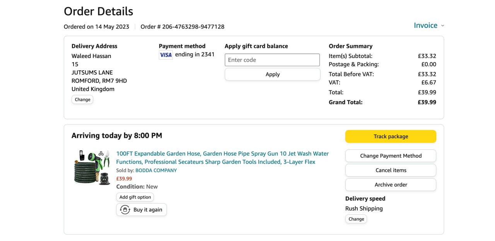The width and height of the screenshot is (495, 241).
Task: Click the order number 206-4763298-9477128
Action: 193,27
